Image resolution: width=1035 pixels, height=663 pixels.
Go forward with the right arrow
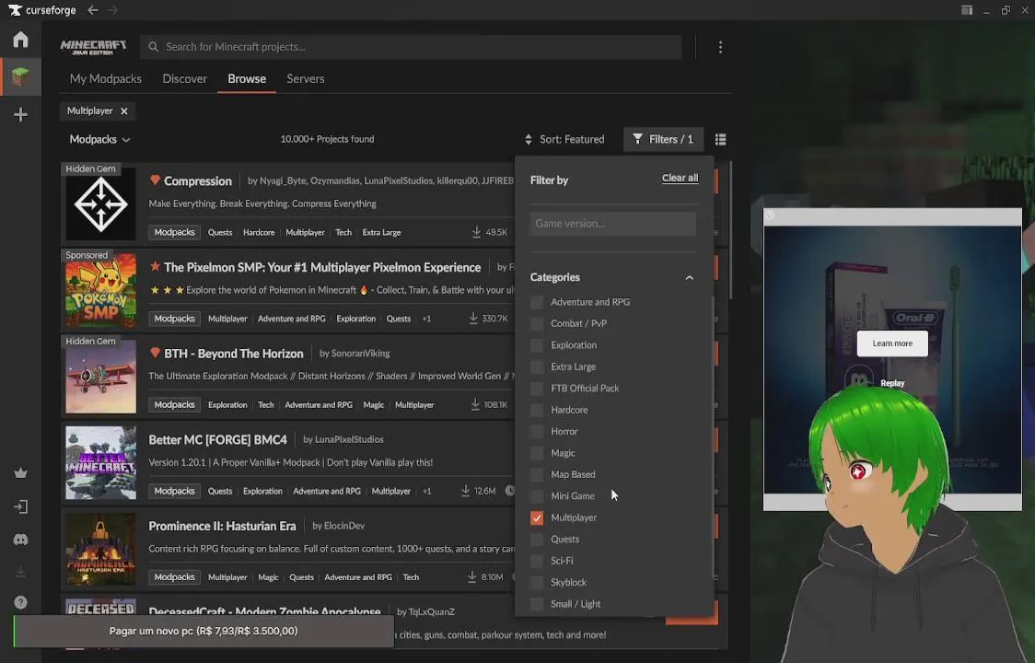point(113,10)
